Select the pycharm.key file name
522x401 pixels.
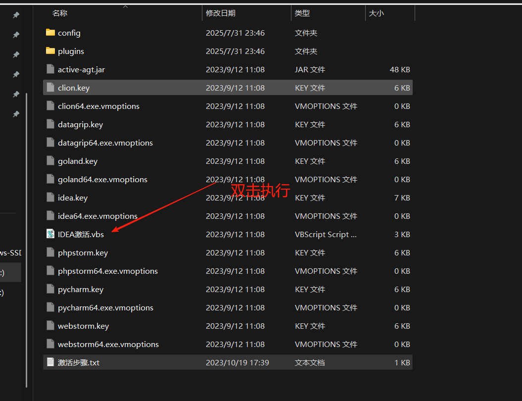(x=81, y=290)
